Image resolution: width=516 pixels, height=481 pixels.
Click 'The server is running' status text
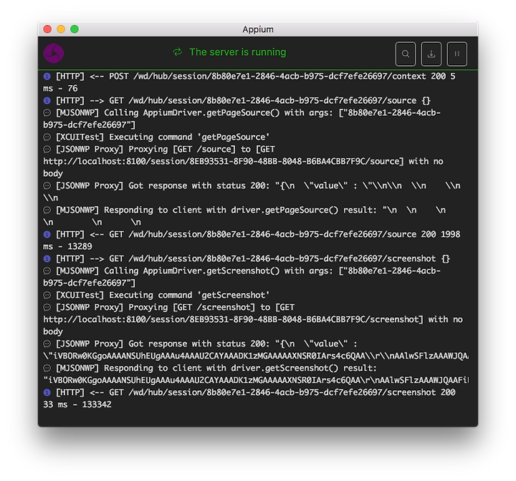tap(238, 52)
